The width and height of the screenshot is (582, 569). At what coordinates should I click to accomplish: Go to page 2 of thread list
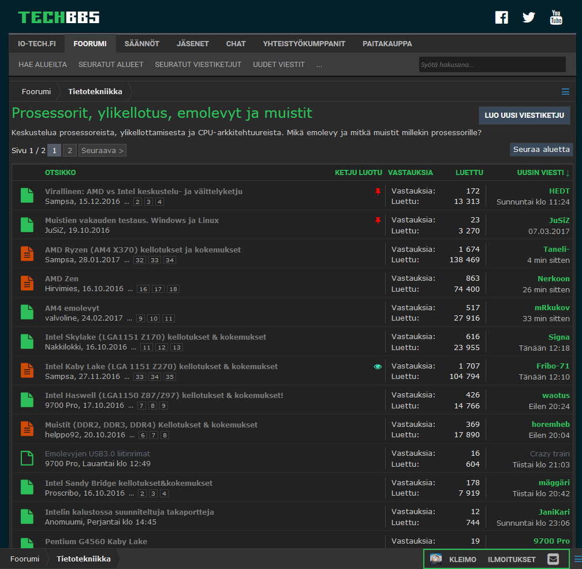(70, 150)
